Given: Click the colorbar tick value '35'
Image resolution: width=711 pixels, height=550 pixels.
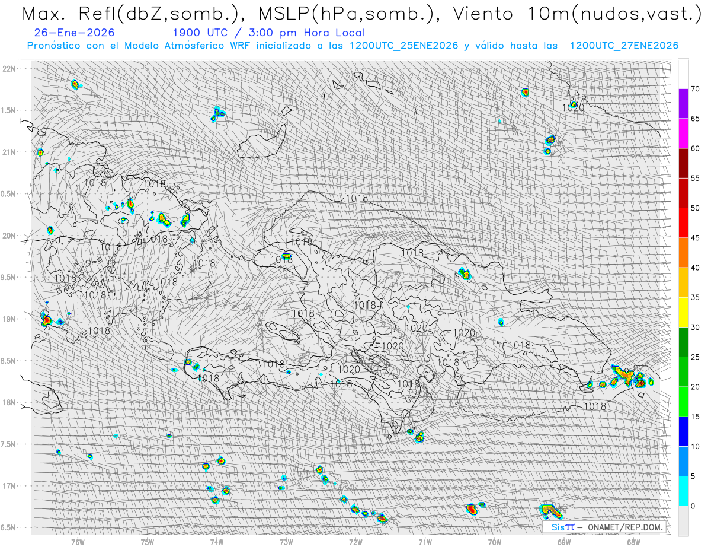Looking at the screenshot, I should [x=696, y=297].
